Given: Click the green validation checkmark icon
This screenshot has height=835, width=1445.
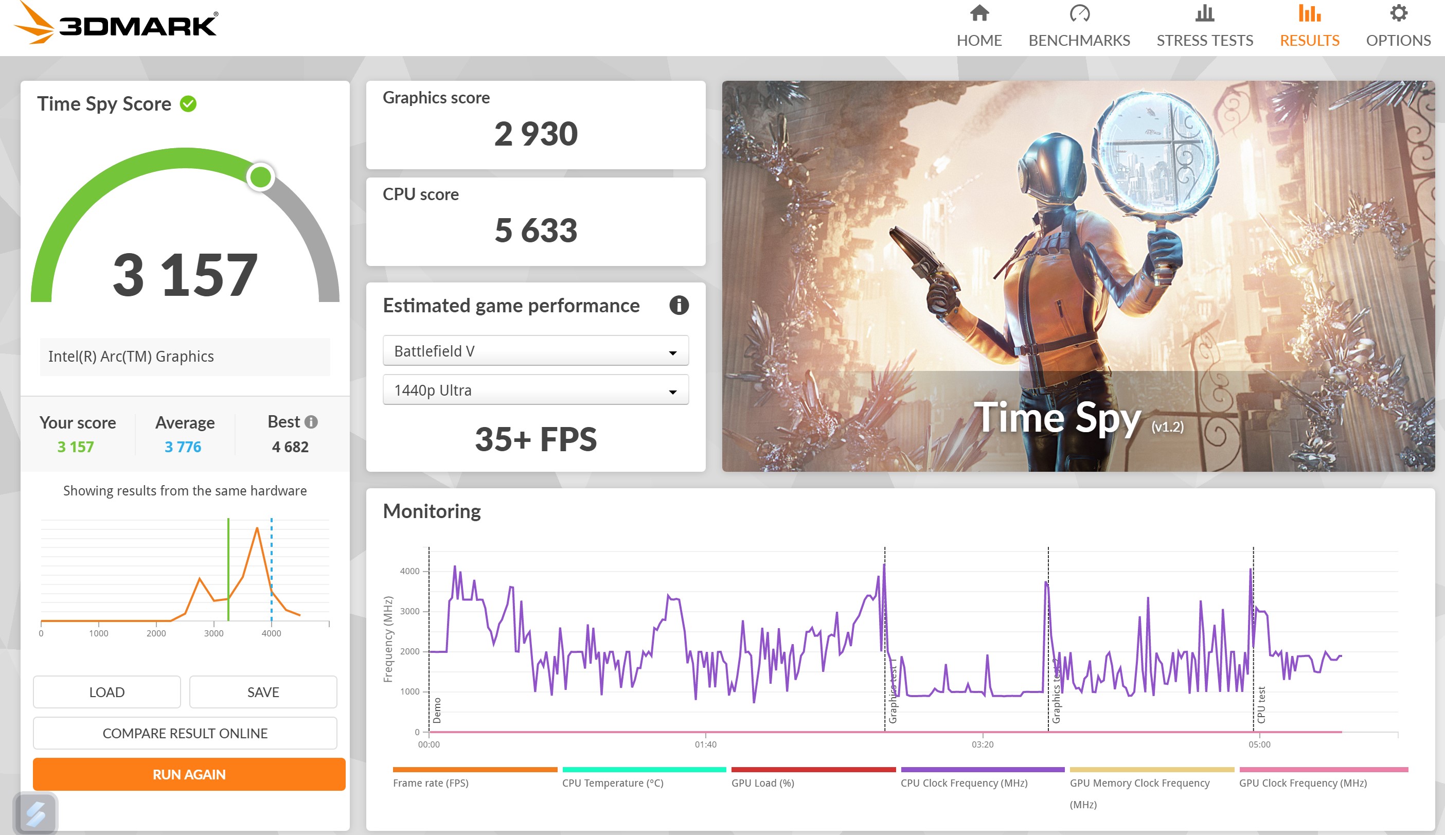Looking at the screenshot, I should pos(188,104).
